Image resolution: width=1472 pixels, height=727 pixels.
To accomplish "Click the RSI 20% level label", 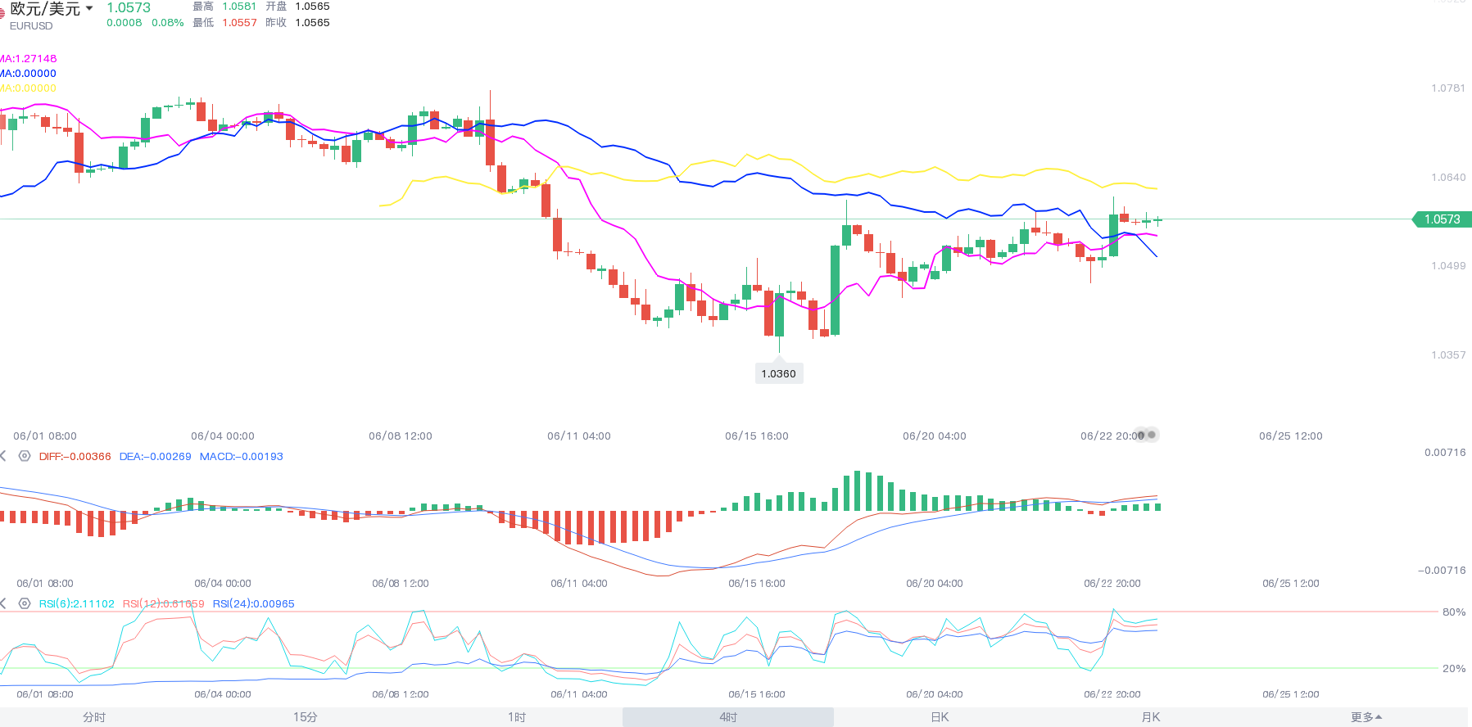I will [x=1454, y=669].
